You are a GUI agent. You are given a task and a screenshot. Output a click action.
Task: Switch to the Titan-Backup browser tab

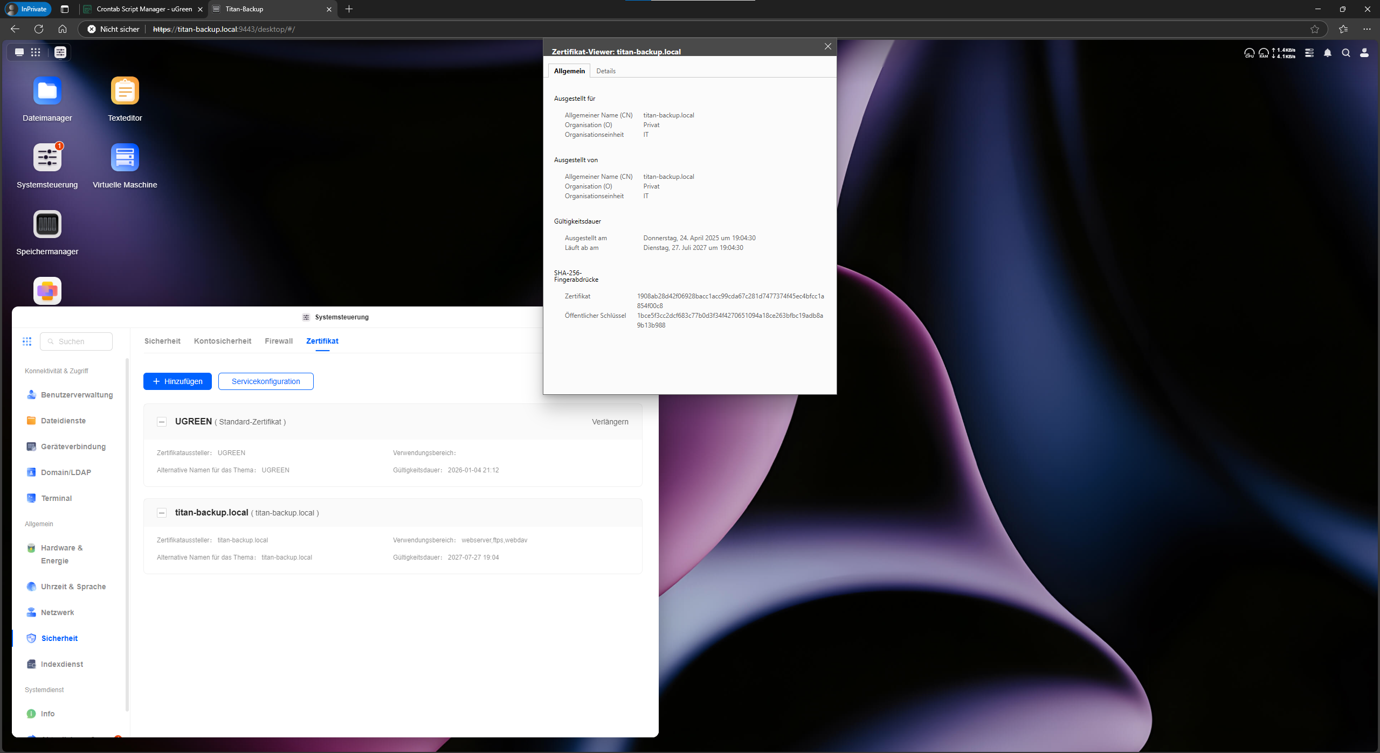(x=272, y=9)
